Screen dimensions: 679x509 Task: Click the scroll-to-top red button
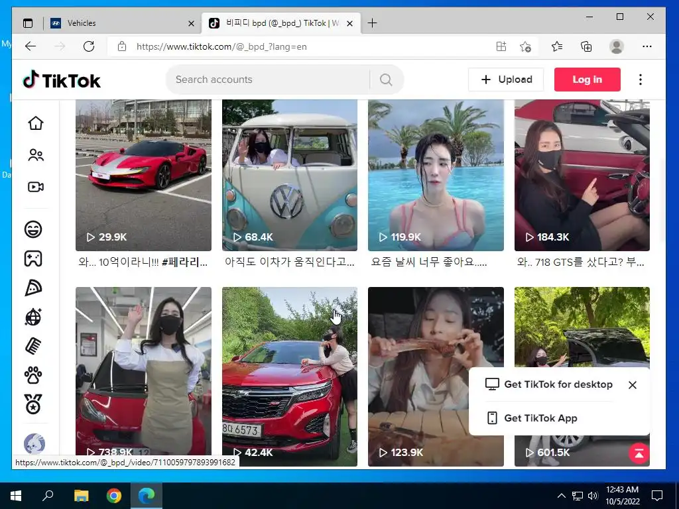639,453
